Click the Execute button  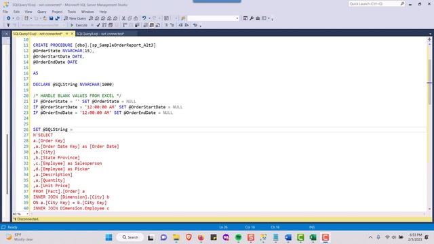click(x=79, y=25)
